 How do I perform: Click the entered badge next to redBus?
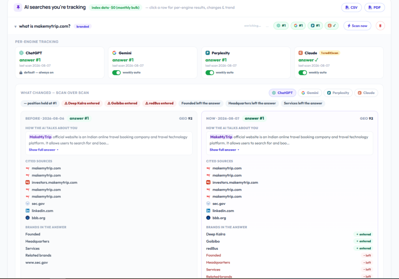tap(364, 248)
